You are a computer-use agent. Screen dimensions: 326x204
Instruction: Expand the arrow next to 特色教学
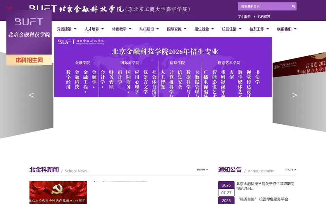pos(130,29)
